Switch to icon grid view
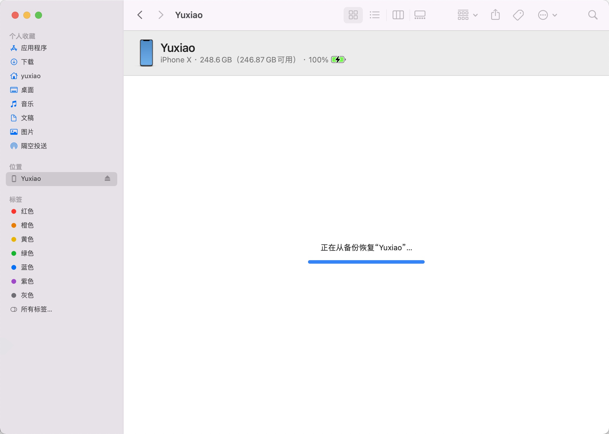 point(353,15)
